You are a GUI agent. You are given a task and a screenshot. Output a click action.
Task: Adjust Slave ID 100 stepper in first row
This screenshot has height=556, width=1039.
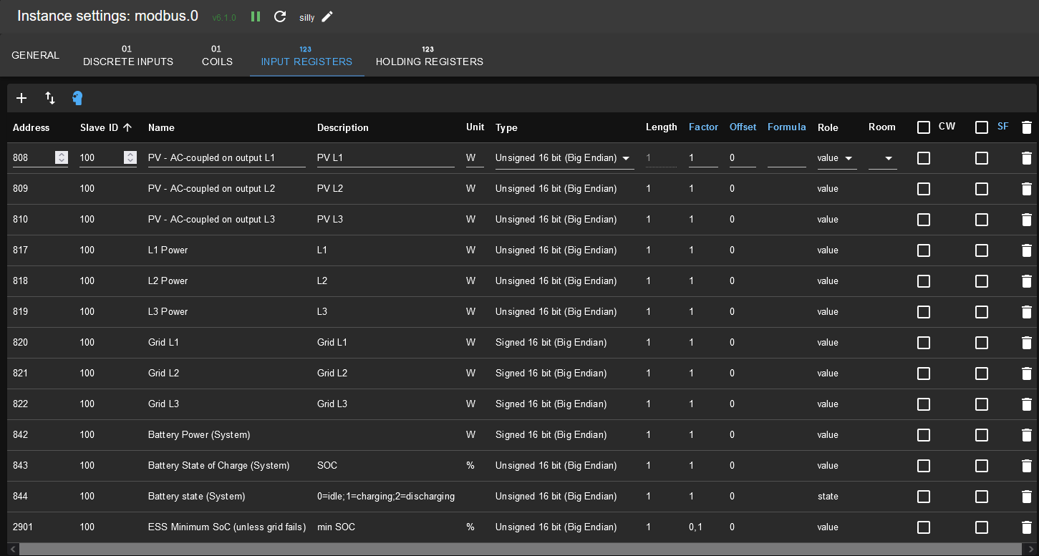(x=130, y=157)
